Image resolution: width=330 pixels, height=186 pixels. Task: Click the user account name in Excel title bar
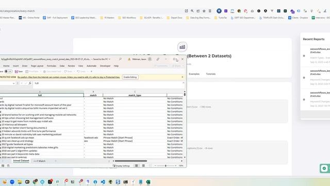(139, 59)
